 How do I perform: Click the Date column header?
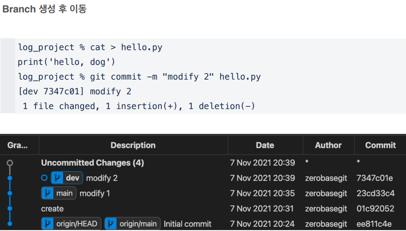click(265, 145)
